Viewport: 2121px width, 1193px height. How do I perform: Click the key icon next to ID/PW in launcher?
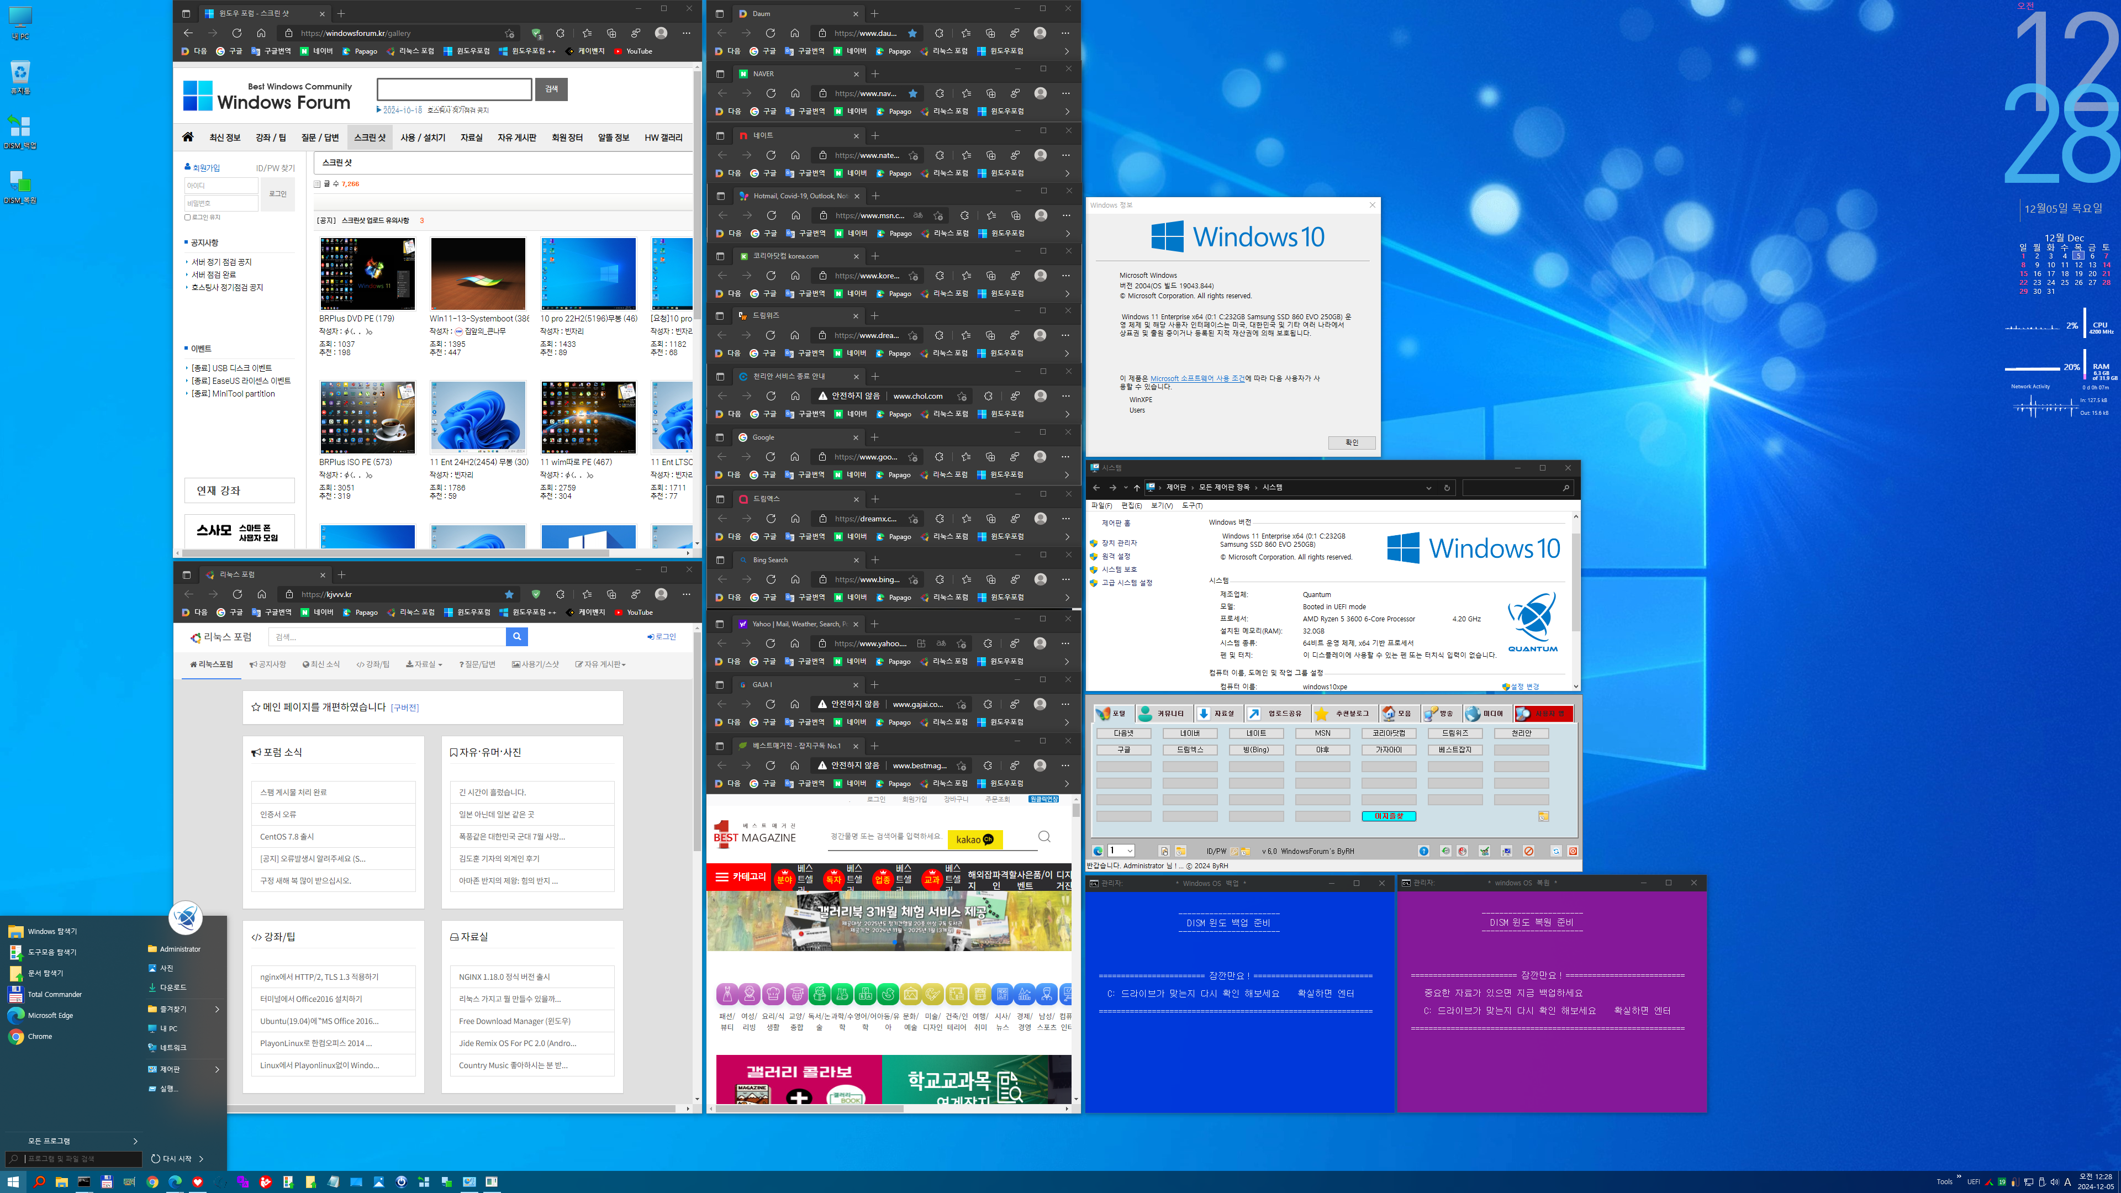click(1233, 851)
